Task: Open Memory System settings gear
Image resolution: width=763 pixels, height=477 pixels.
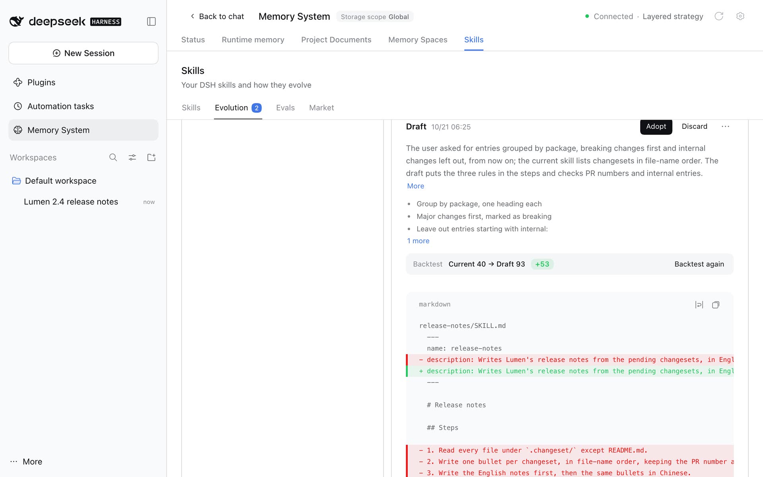Action: coord(740,16)
